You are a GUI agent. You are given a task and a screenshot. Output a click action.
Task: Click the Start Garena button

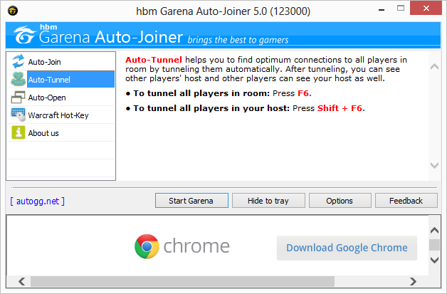pyautogui.click(x=191, y=201)
